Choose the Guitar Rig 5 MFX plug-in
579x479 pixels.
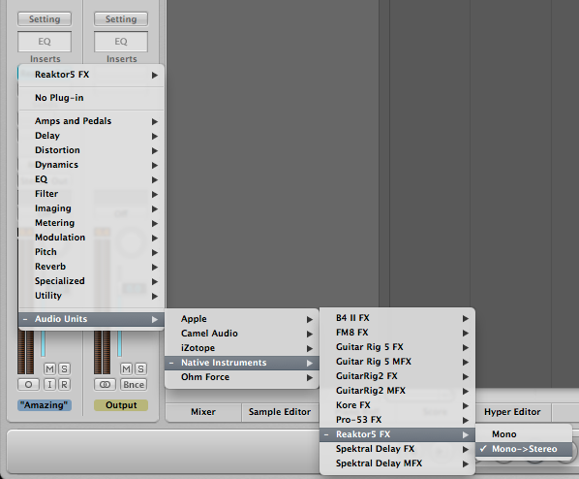pos(397,362)
